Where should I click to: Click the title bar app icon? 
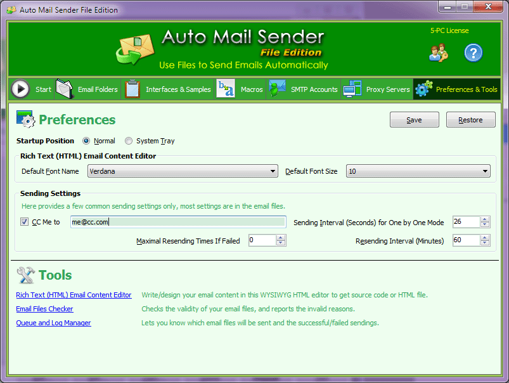11,10
